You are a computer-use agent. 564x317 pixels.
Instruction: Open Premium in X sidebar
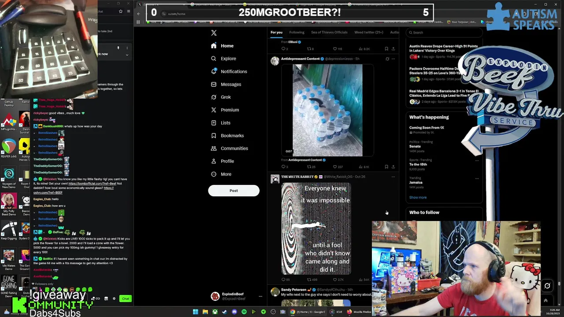click(225, 110)
